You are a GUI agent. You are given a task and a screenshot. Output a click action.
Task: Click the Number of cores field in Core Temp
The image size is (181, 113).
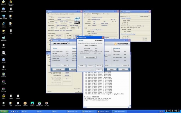tap(149, 16)
